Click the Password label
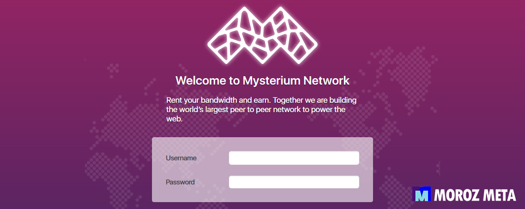Viewport: 525px width, 209px height. click(180, 182)
